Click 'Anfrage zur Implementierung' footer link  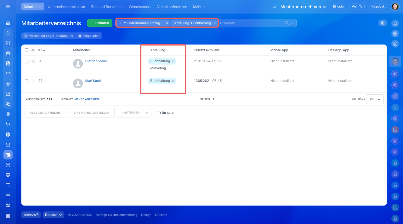click(x=116, y=215)
